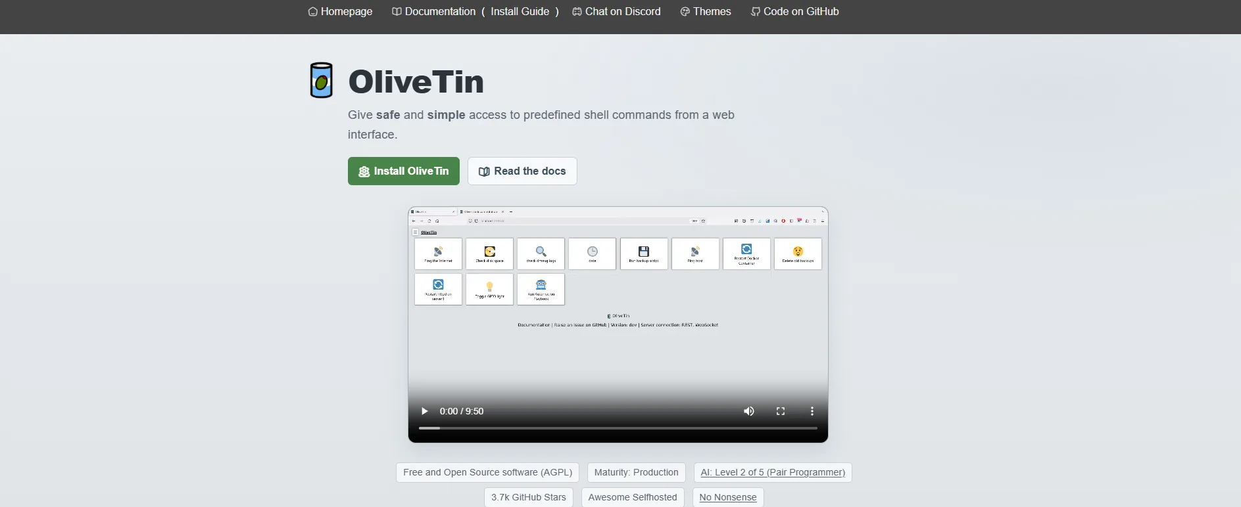Screen dimensions: 1241x507
Task: Follow the No Nonsense link
Action: pyautogui.click(x=728, y=498)
